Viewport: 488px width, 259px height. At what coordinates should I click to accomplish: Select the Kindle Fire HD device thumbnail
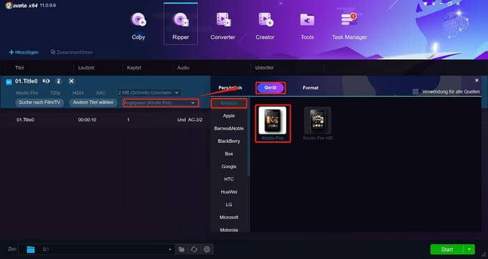(318, 123)
